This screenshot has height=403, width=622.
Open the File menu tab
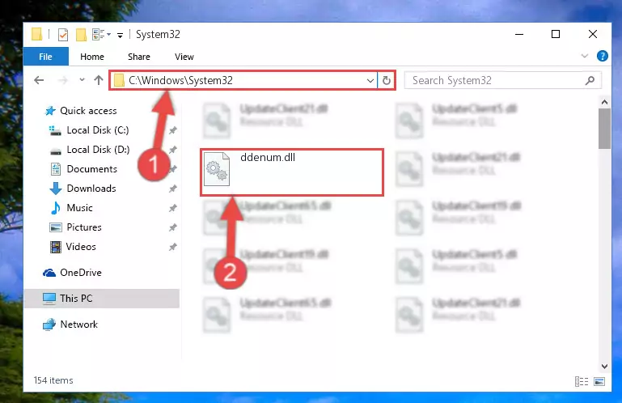(45, 57)
